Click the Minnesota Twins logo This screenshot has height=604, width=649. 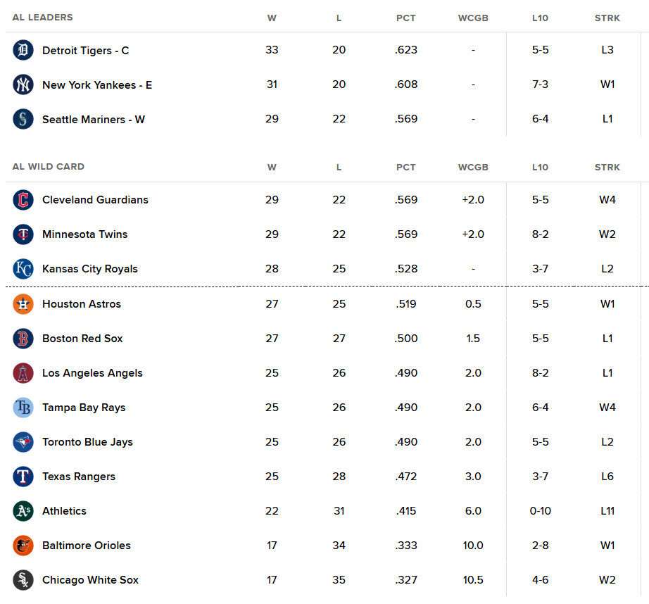(23, 234)
